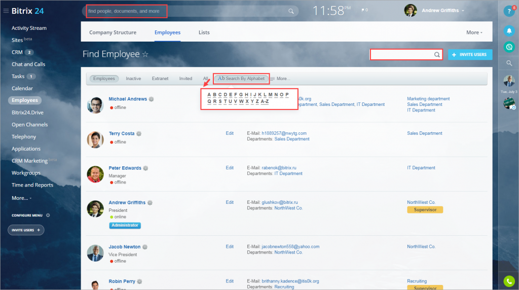
Task: Open Telephony menu item
Action: 24,137
